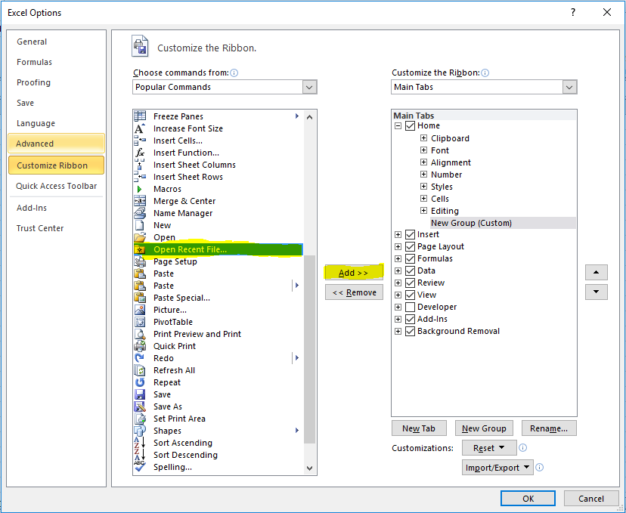Expand the Font group
The width and height of the screenshot is (626, 513).
point(423,150)
